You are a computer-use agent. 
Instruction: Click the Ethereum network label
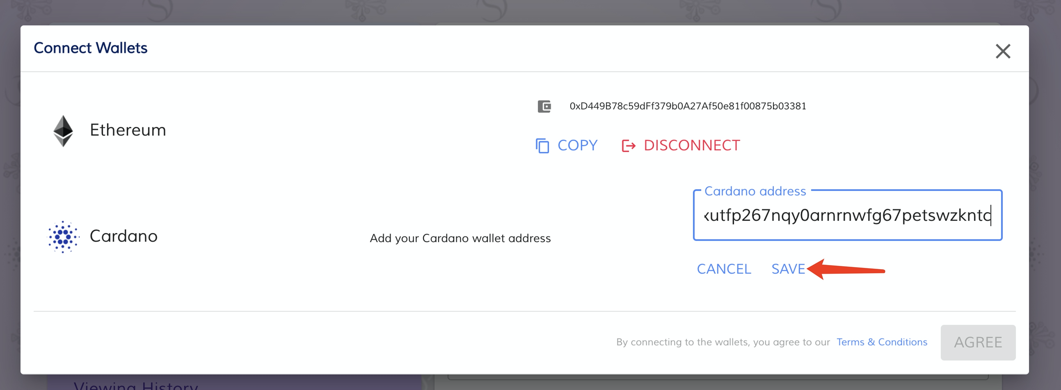(128, 130)
